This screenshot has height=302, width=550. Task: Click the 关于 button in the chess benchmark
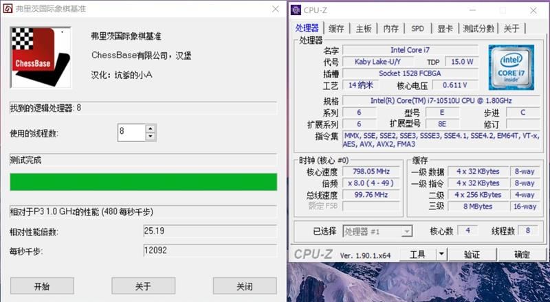click(x=144, y=286)
